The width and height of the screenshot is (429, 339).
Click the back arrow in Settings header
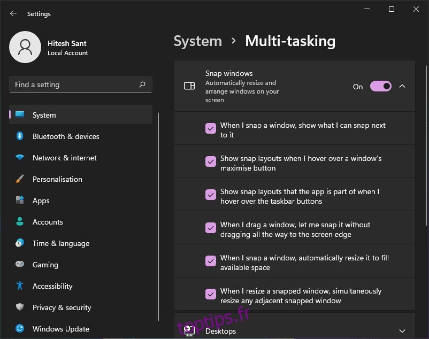tap(13, 13)
